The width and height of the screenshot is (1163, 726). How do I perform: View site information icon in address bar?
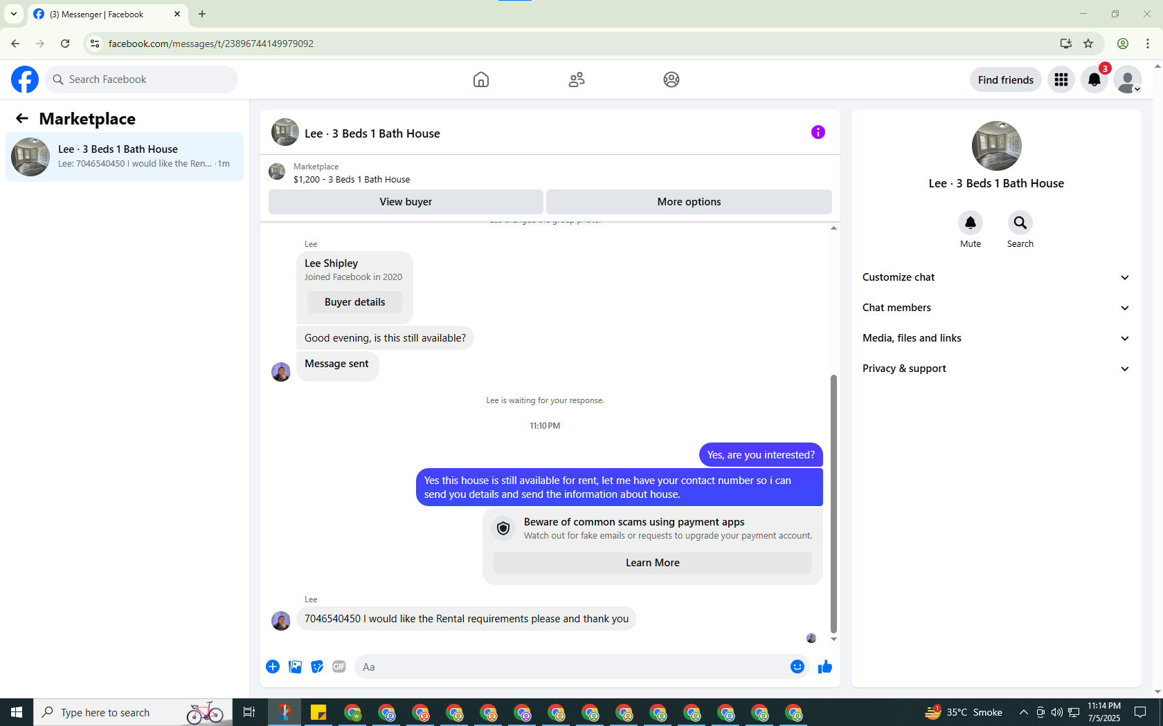[x=95, y=44]
